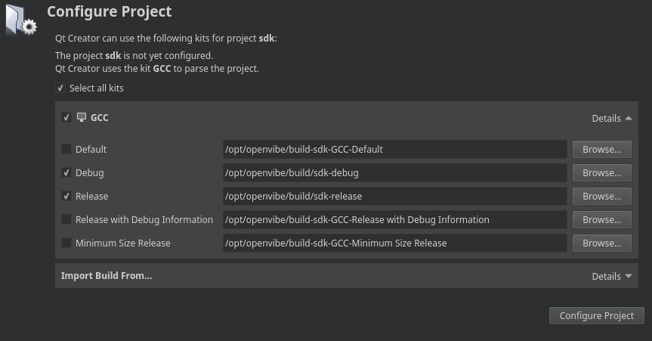Disable the Debug build checkbox
The height and width of the screenshot is (341, 652).
66,173
